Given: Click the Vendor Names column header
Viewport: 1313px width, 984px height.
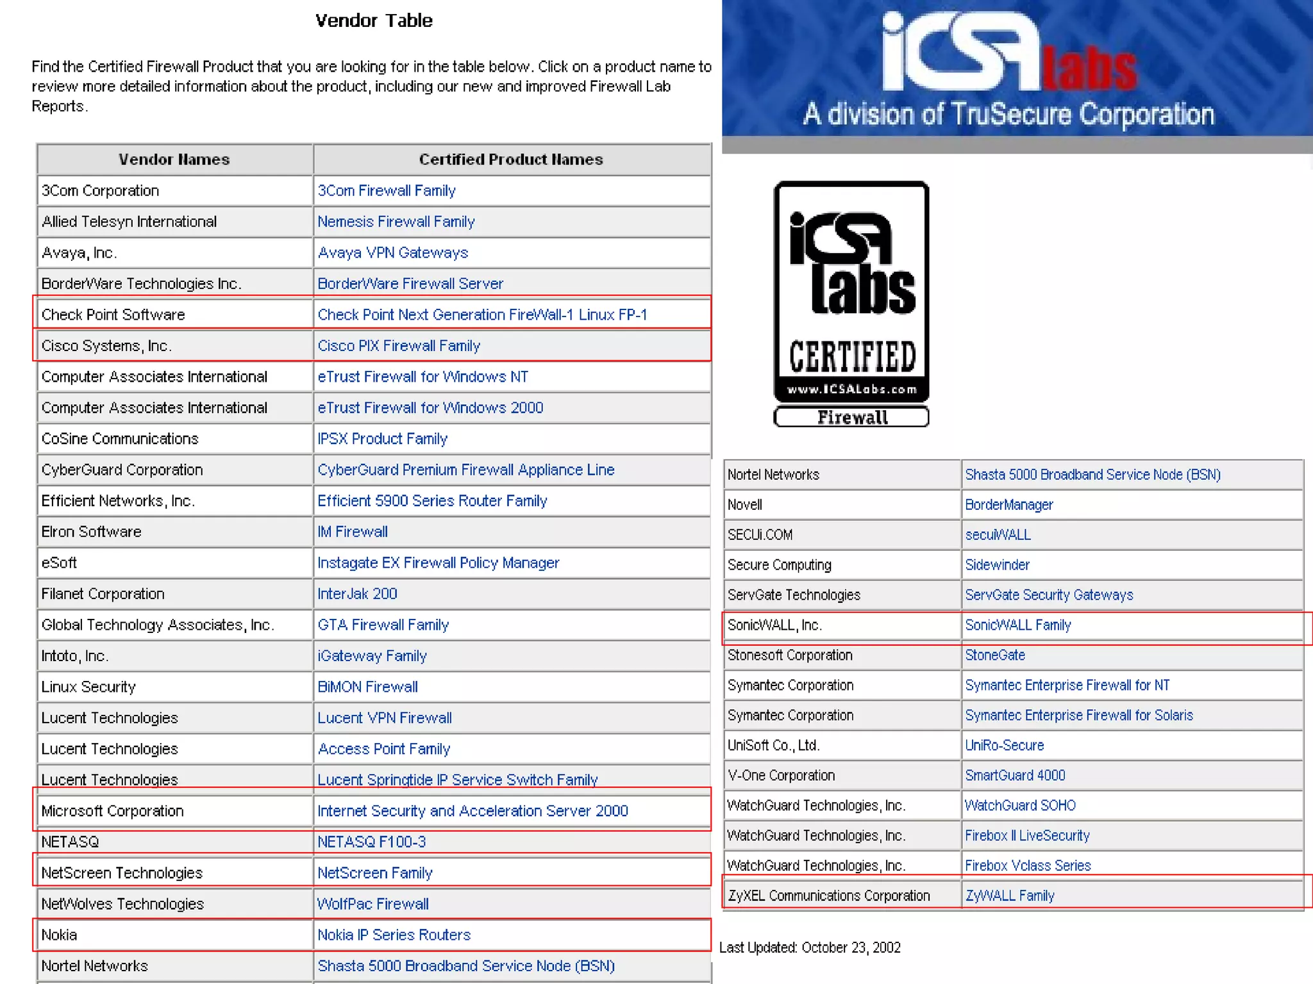Looking at the screenshot, I should (x=174, y=160).
